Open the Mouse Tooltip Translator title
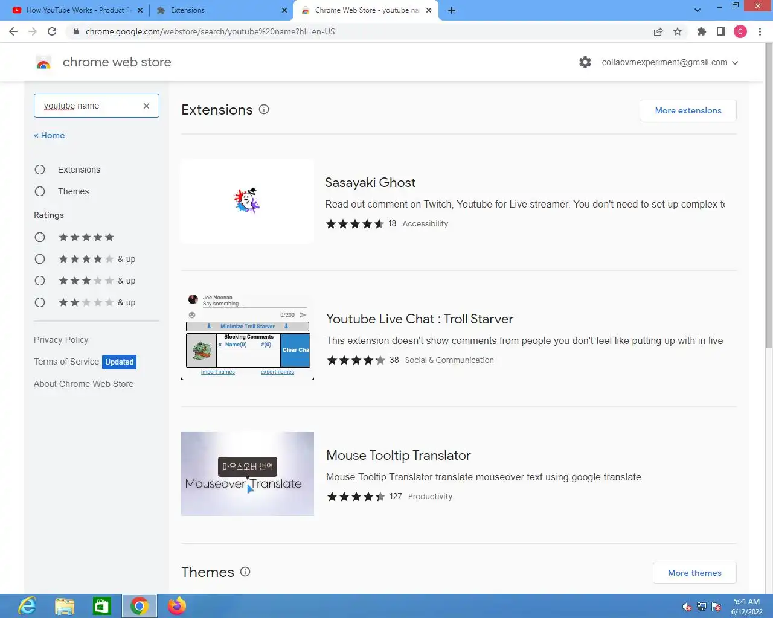This screenshot has width=773, height=618. tap(399, 455)
